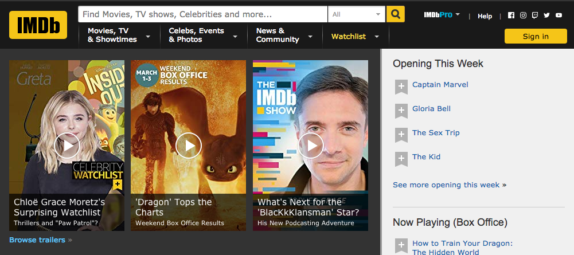Expand the IMDbPro dropdown
Screen dimensions: 574x255
point(442,14)
